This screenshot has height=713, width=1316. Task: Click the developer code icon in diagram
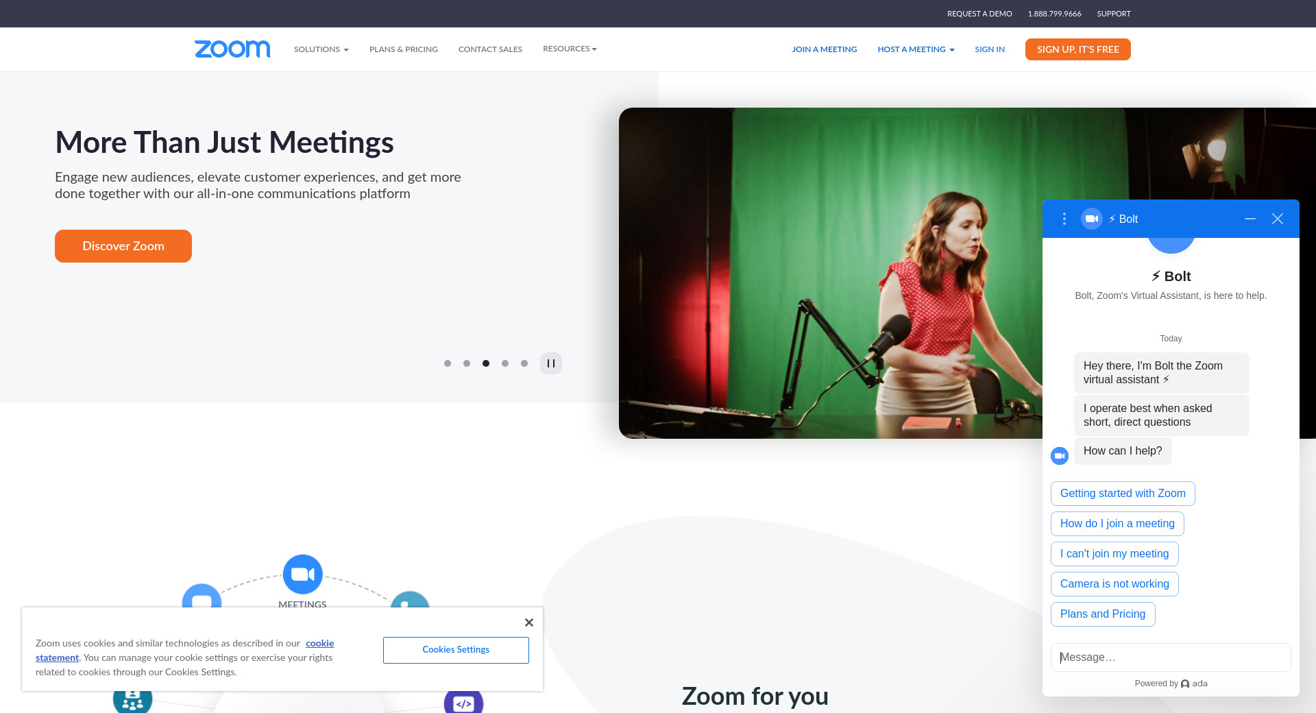(x=463, y=703)
